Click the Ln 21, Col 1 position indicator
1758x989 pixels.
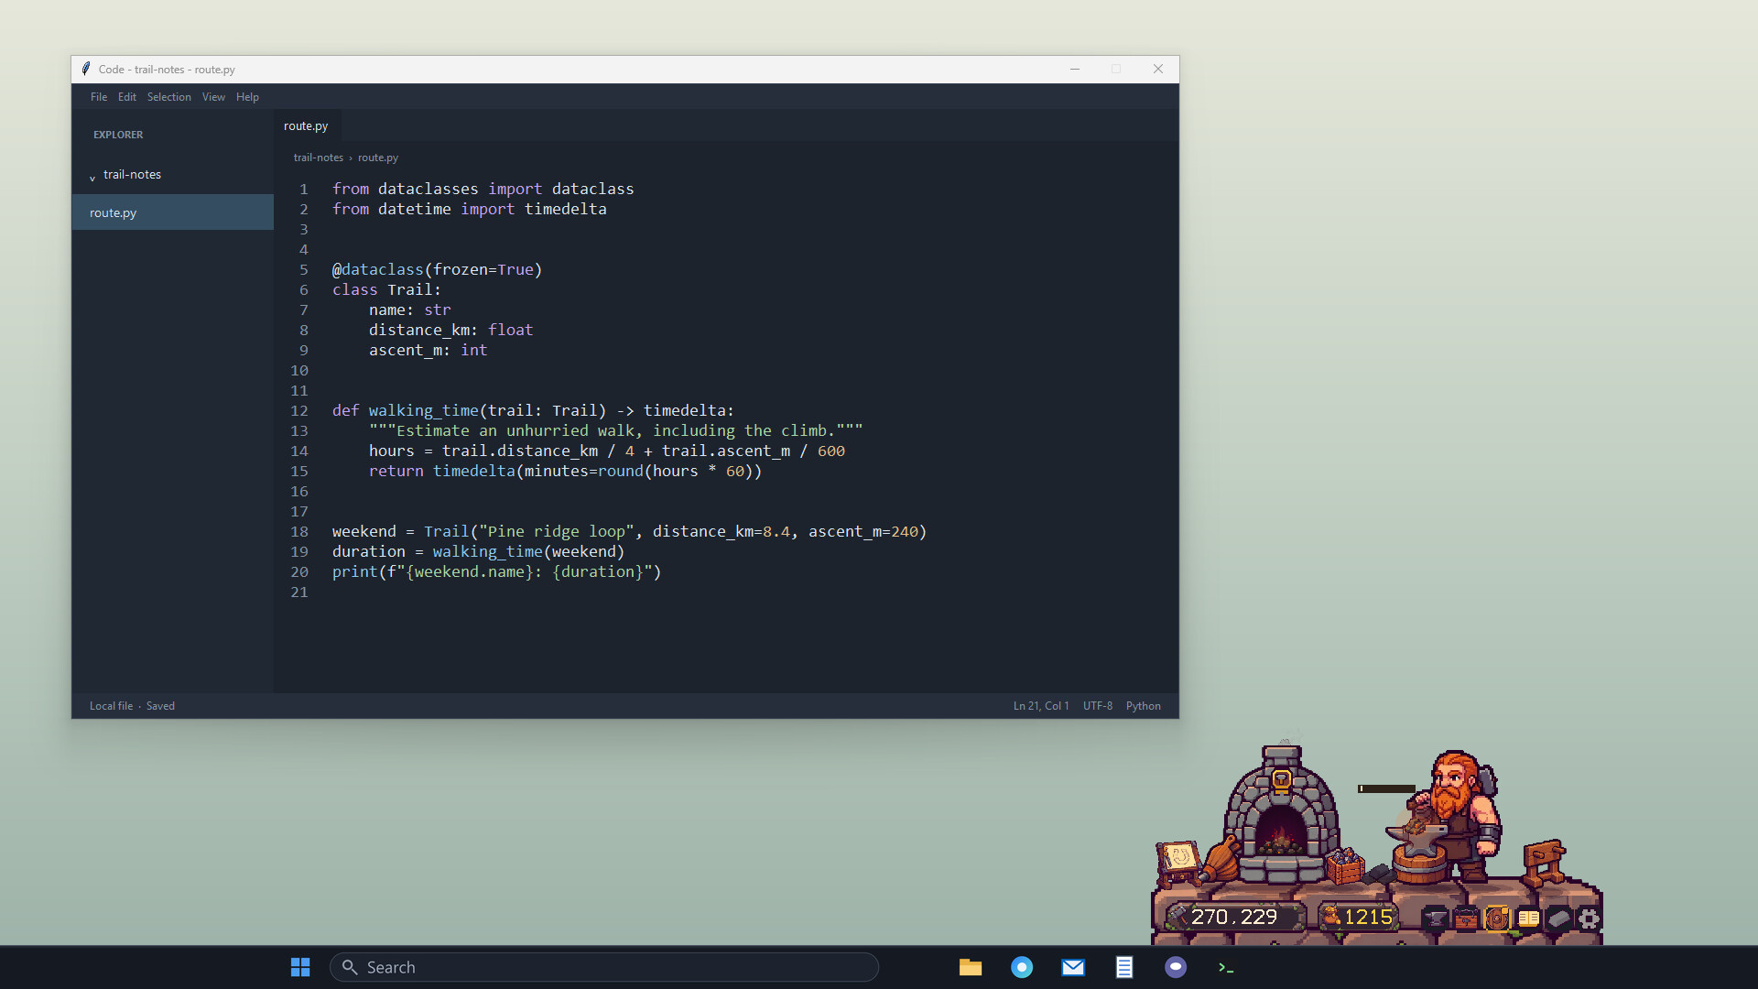(1041, 706)
